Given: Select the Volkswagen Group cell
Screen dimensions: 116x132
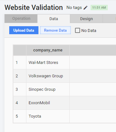Looking at the screenshot, I should [48, 76].
